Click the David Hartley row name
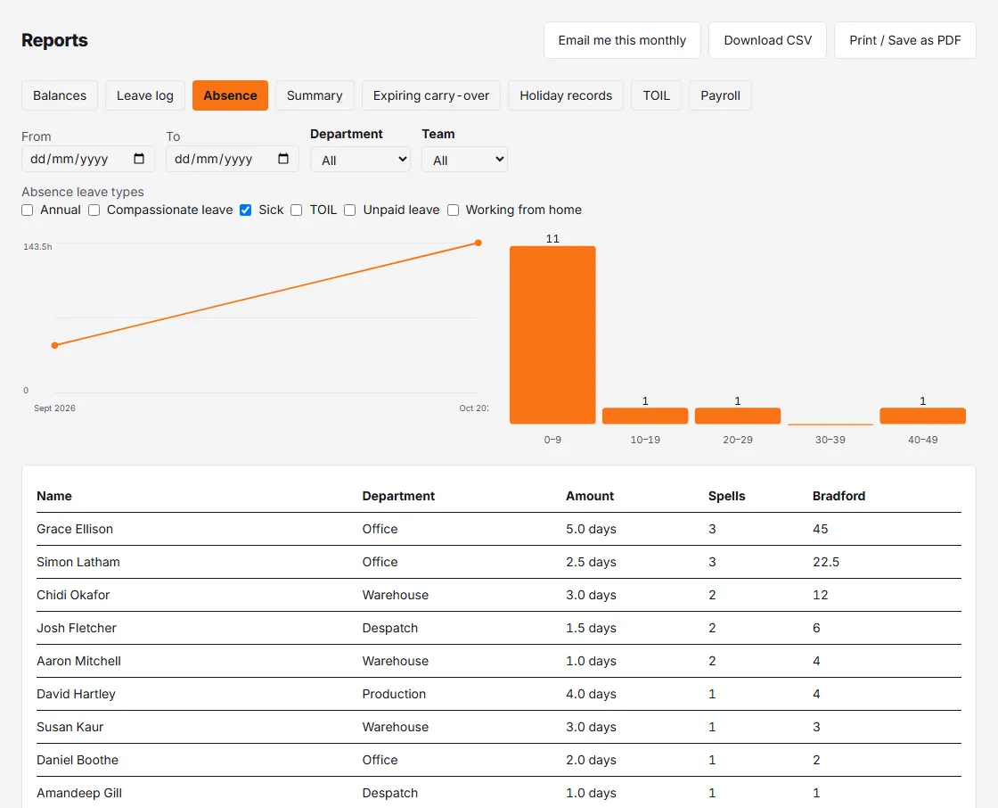This screenshot has width=998, height=808. coord(77,694)
